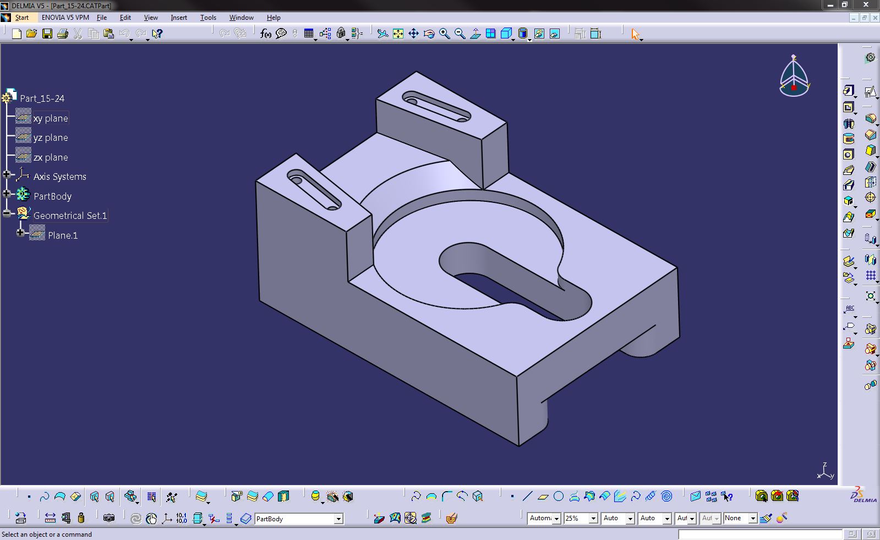This screenshot has width=880, height=540.
Task: Select Plane.1 in tree
Action: (x=63, y=235)
